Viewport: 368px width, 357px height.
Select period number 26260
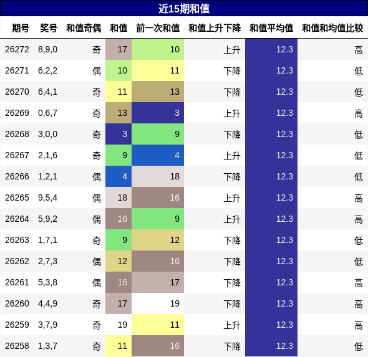click(17, 303)
